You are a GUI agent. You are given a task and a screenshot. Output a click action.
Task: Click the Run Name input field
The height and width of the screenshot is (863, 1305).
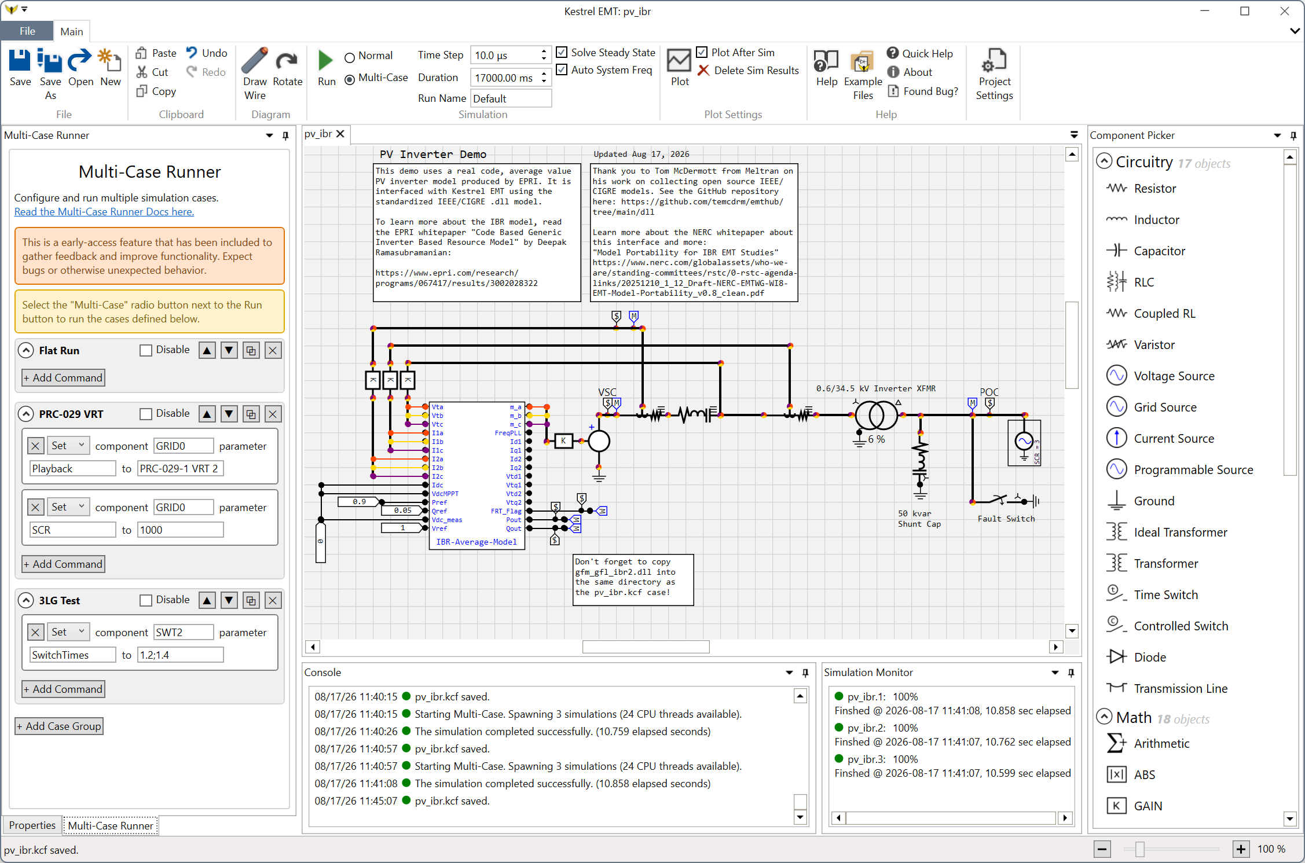click(x=511, y=99)
